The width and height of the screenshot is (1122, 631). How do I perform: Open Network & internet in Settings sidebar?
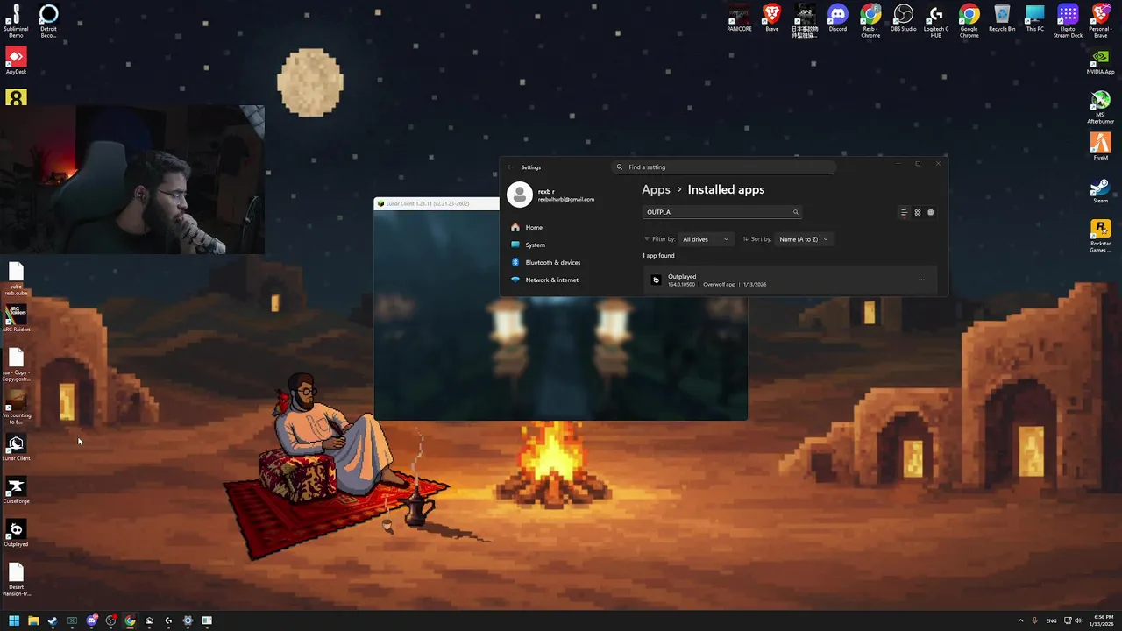[x=554, y=280]
